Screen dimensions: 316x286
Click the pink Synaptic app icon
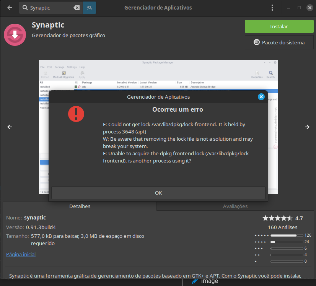pyautogui.click(x=15, y=34)
